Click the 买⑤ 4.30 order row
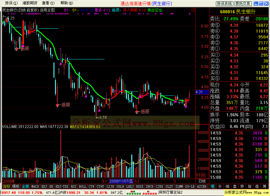Viewport: 270px width, 196px height. (x=239, y=78)
